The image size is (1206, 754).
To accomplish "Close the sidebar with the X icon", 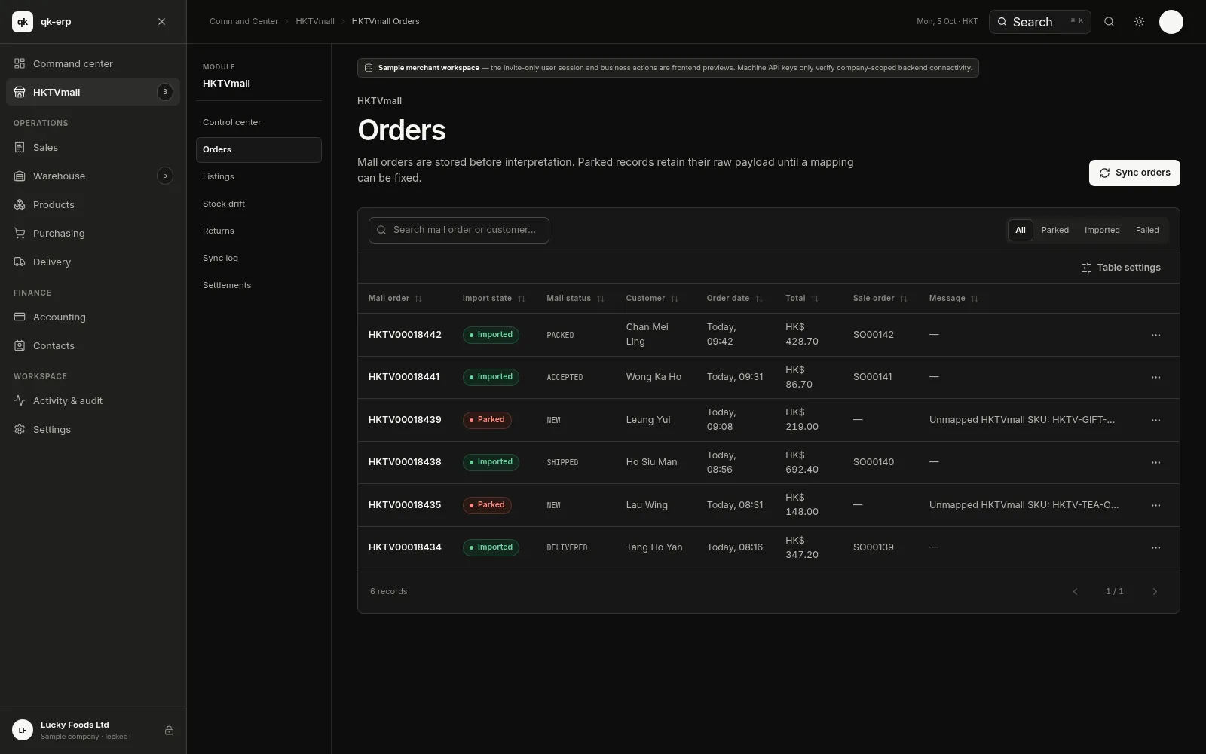I will [x=161, y=22].
